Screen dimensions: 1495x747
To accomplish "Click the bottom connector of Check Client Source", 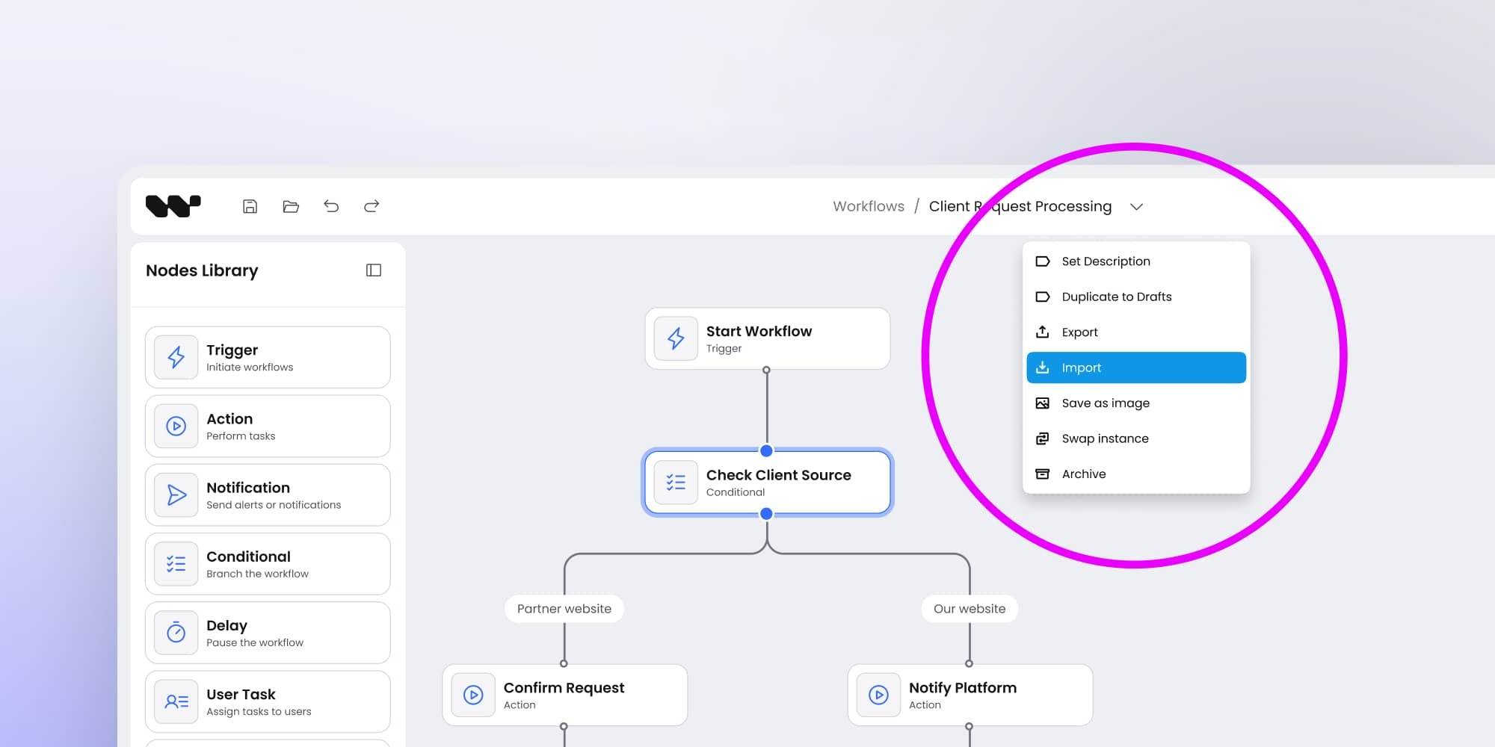I will (766, 514).
